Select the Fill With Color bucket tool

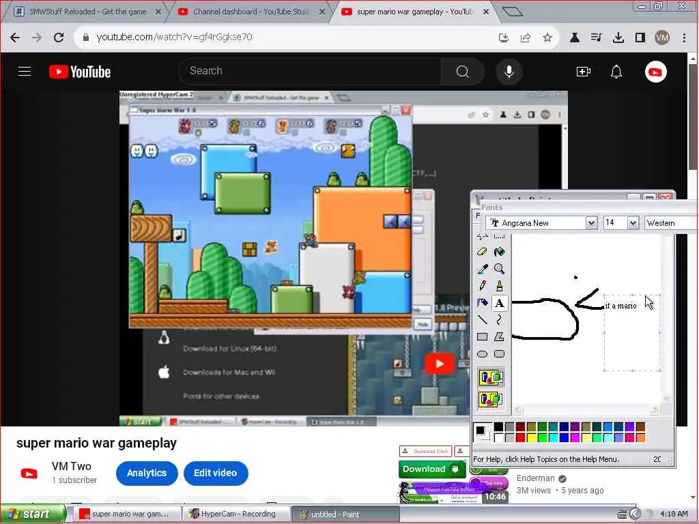(x=499, y=252)
